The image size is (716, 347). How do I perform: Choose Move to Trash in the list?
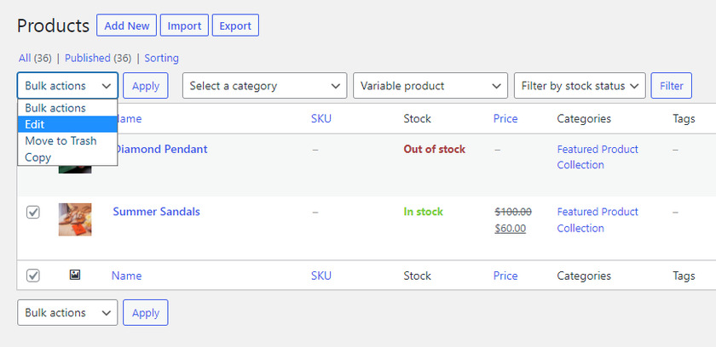click(x=67, y=140)
